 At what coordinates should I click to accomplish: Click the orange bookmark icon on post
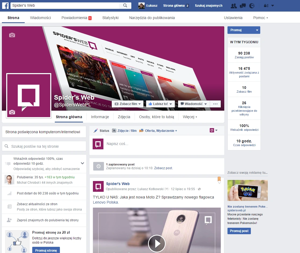point(219,179)
